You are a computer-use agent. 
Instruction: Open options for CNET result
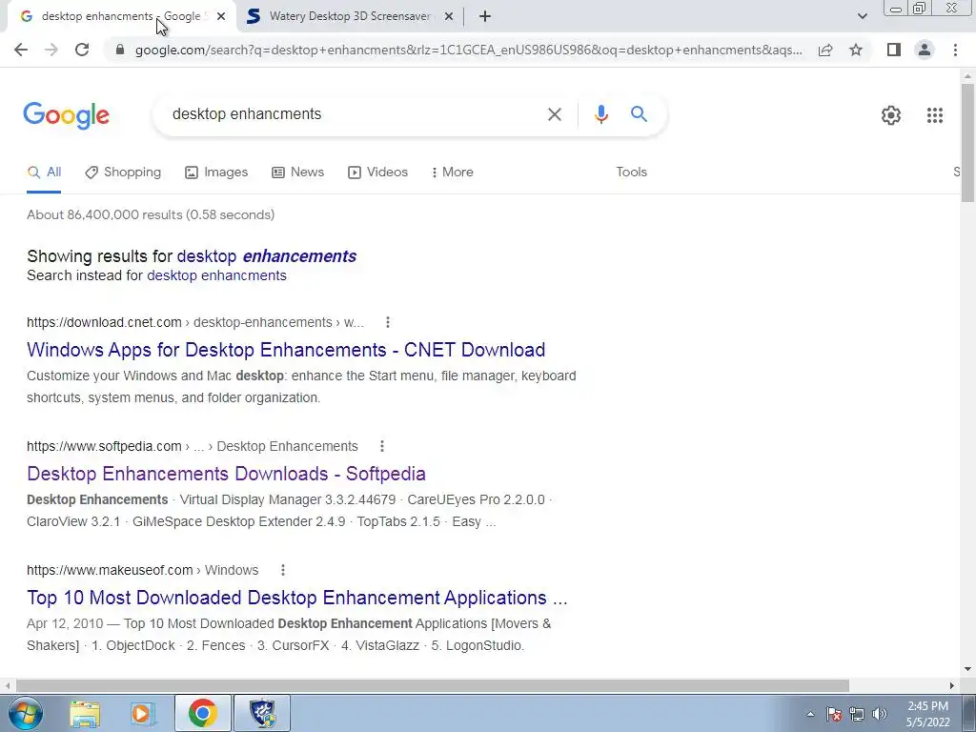point(388,322)
